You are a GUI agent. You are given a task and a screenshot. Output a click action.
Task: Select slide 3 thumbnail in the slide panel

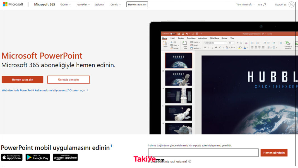pyautogui.click(x=179, y=95)
